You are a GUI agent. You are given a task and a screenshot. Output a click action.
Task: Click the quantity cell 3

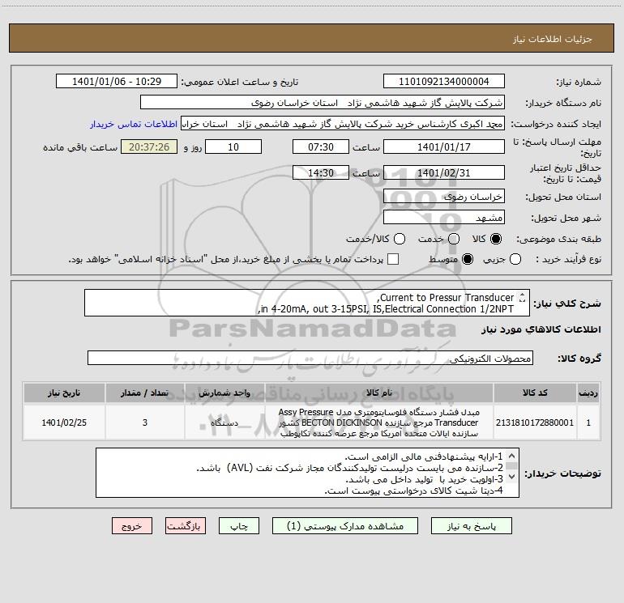(x=145, y=423)
